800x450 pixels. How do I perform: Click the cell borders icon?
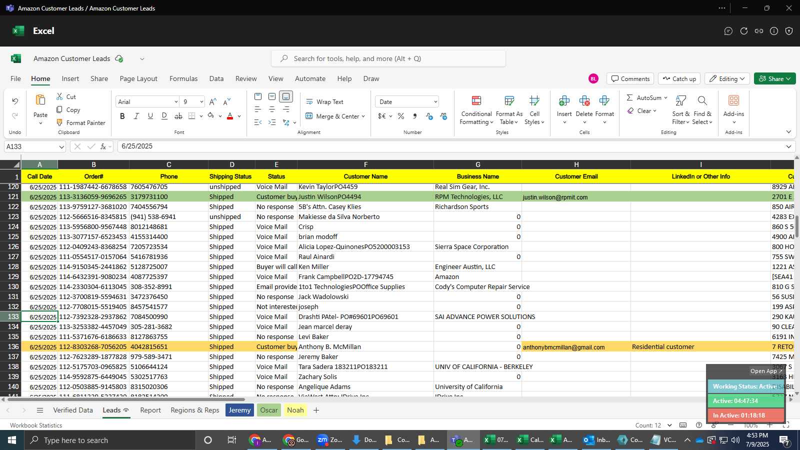[x=192, y=116]
